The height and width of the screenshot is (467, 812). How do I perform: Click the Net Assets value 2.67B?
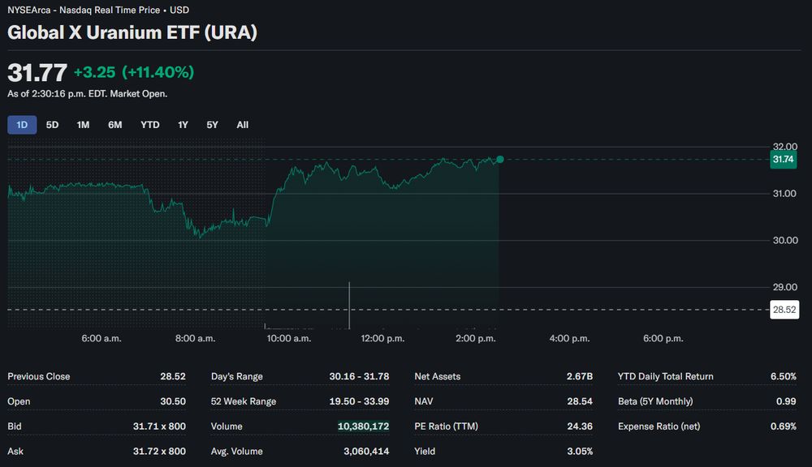tap(580, 376)
